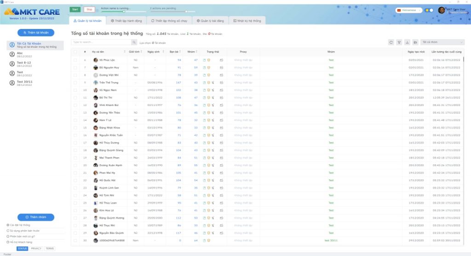Expand the 'Tất cả nhóm' group dropdown

coord(442,42)
